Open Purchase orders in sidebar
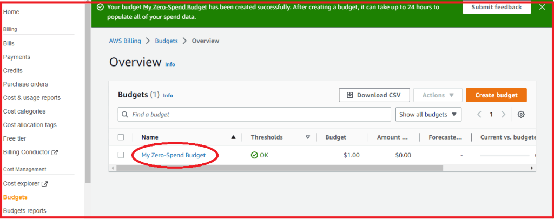554x219 pixels. (x=25, y=84)
